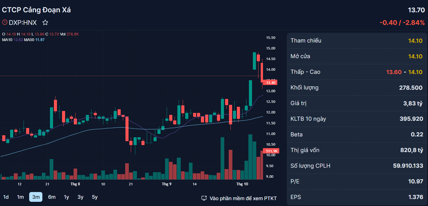Select the 5y timeframe
The width and height of the screenshot is (428, 206).
(95, 197)
